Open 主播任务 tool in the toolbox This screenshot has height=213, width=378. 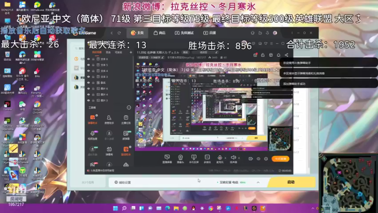126,120
